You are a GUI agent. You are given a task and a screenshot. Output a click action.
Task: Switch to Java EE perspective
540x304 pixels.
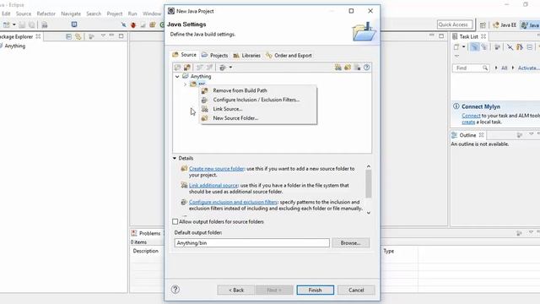coord(505,24)
